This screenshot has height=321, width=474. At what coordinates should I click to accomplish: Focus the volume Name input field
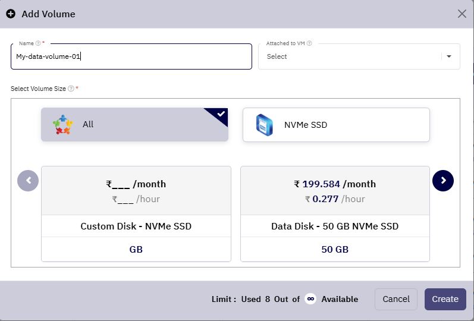coord(131,56)
